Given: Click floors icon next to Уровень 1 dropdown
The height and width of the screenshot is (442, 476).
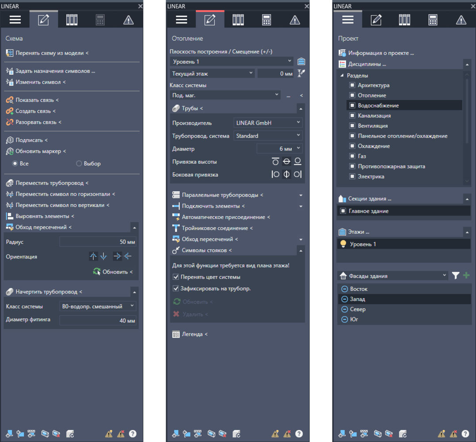Looking at the screenshot, I should pyautogui.click(x=301, y=61).
